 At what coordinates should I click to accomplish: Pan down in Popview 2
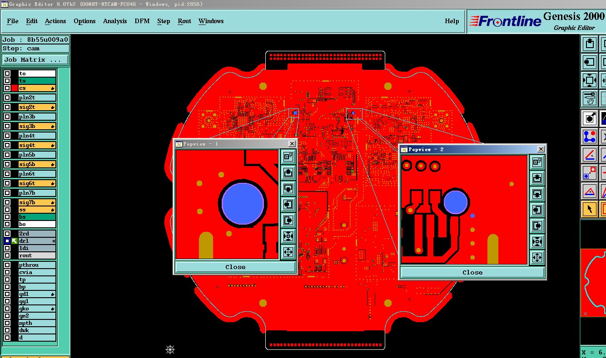(x=537, y=194)
